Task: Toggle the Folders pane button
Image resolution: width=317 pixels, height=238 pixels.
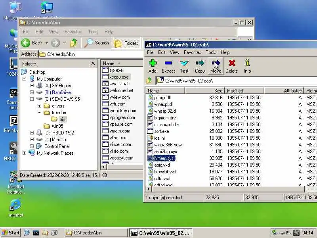Action: 126,43
